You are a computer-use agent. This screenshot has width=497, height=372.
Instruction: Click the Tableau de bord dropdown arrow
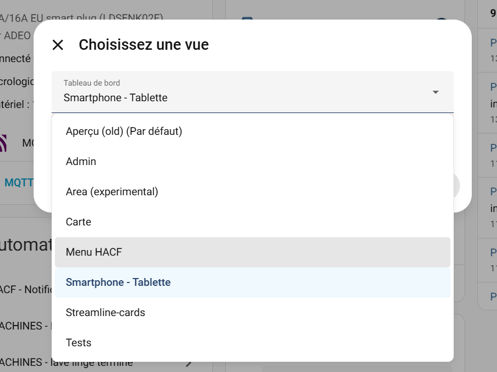tap(435, 92)
